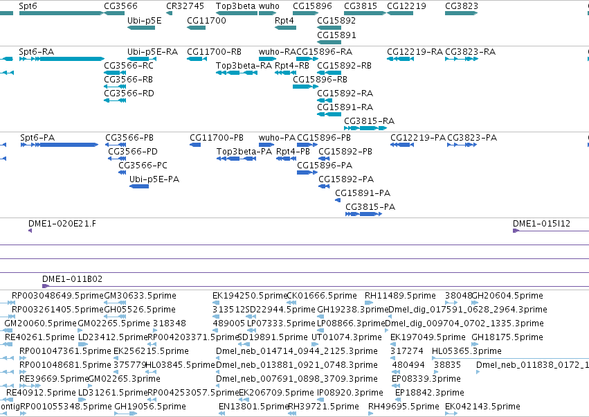This screenshot has width=589, height=417.
Task: Select the EK042143.5prime EST label
Action: point(482,407)
